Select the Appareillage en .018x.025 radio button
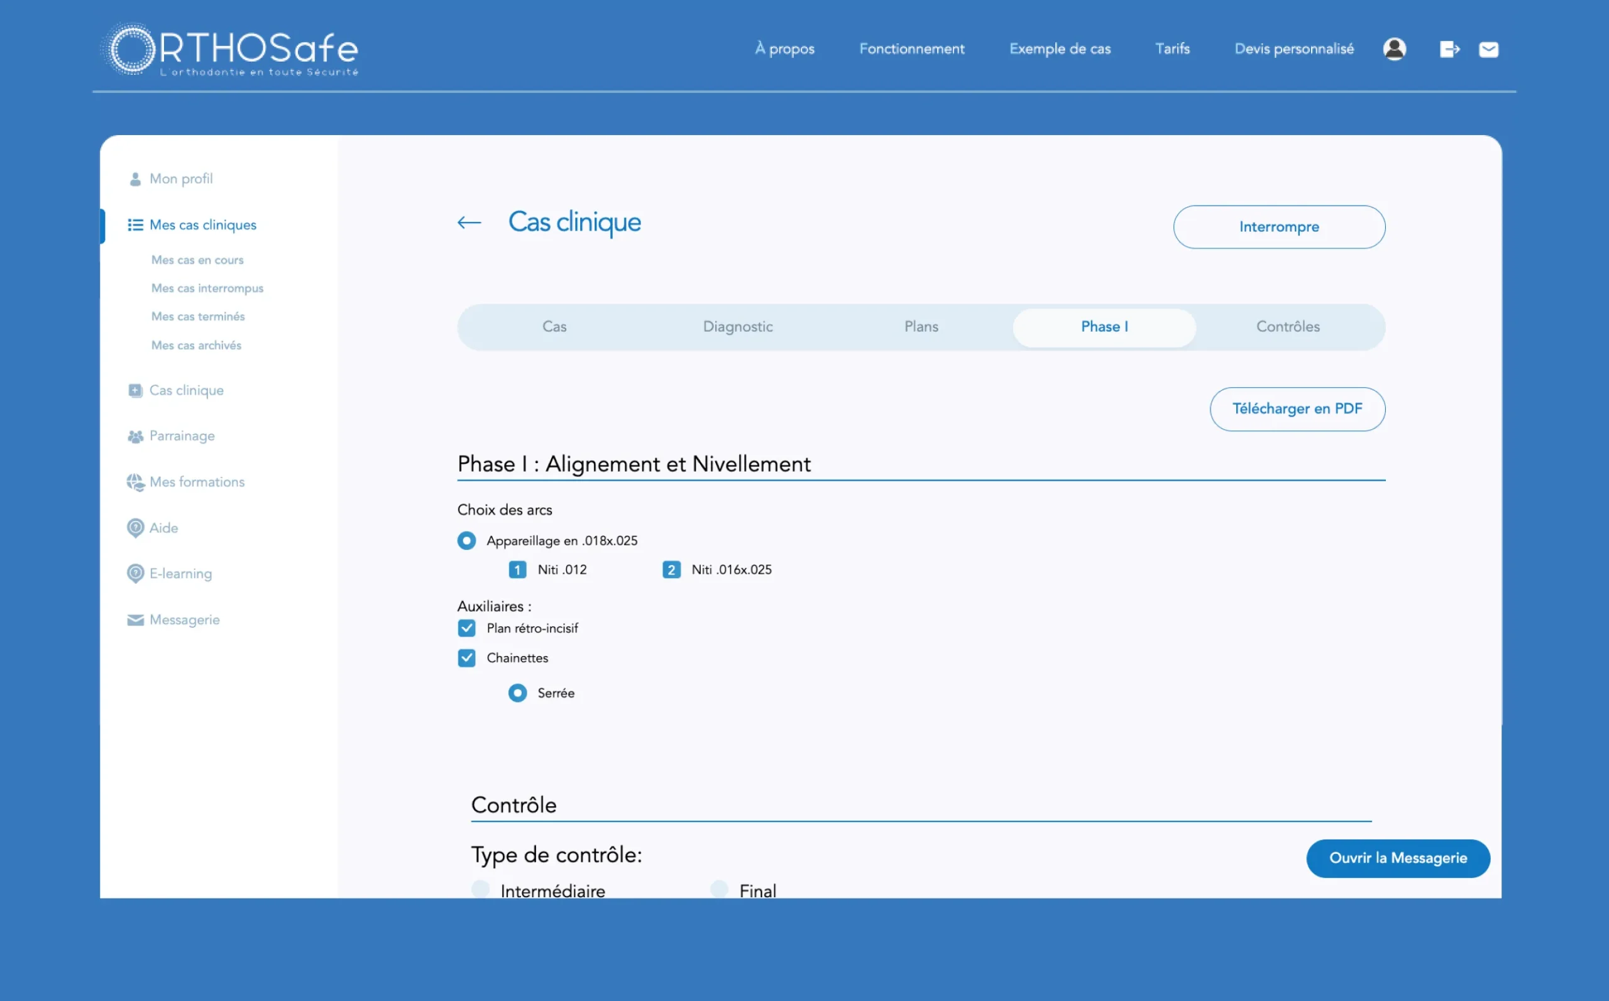Image resolution: width=1609 pixels, height=1001 pixels. (466, 541)
